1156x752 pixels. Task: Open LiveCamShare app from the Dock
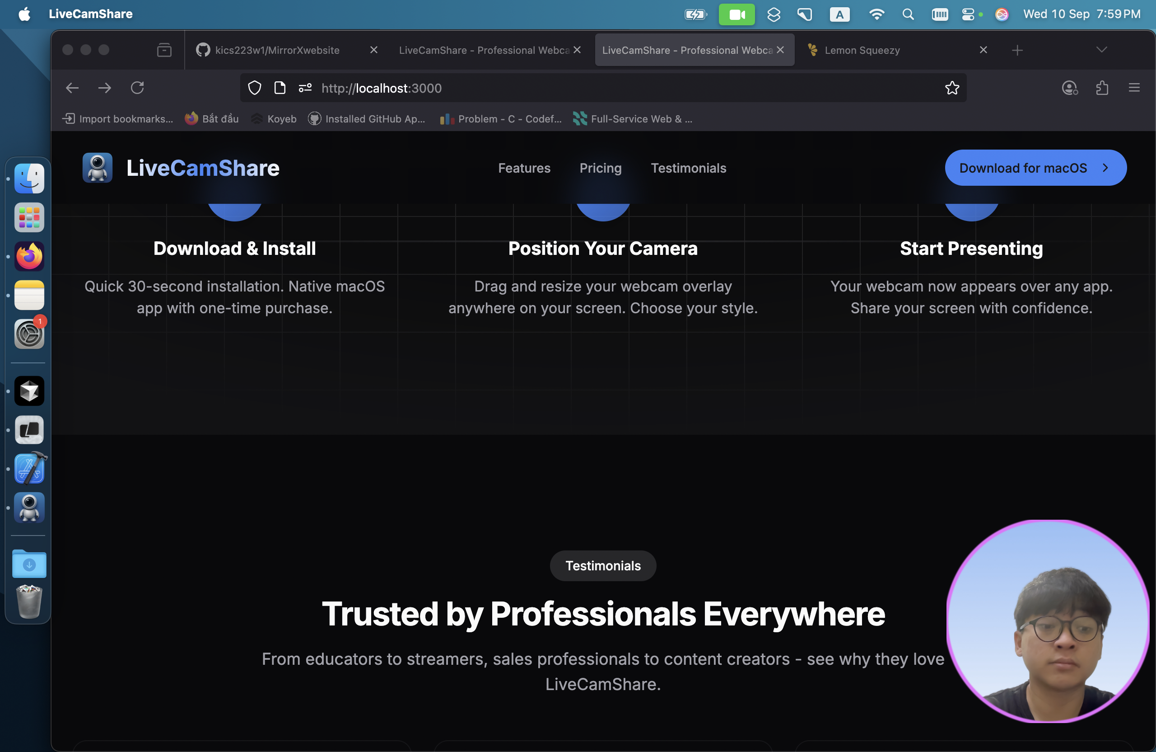[x=29, y=508]
